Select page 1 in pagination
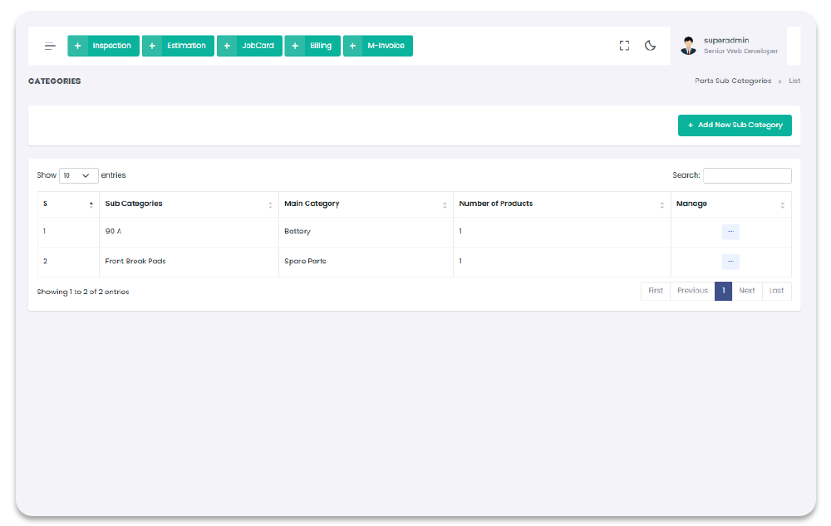The height and width of the screenshot is (526, 831). [723, 291]
